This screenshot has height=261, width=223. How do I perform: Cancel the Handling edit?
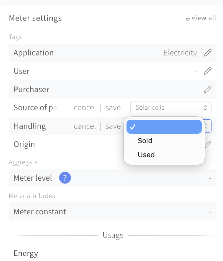point(85,126)
